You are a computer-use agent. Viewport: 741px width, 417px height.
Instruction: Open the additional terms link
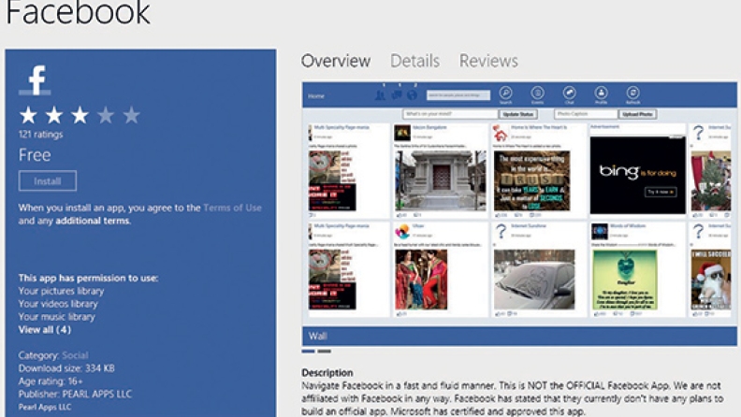(x=92, y=221)
